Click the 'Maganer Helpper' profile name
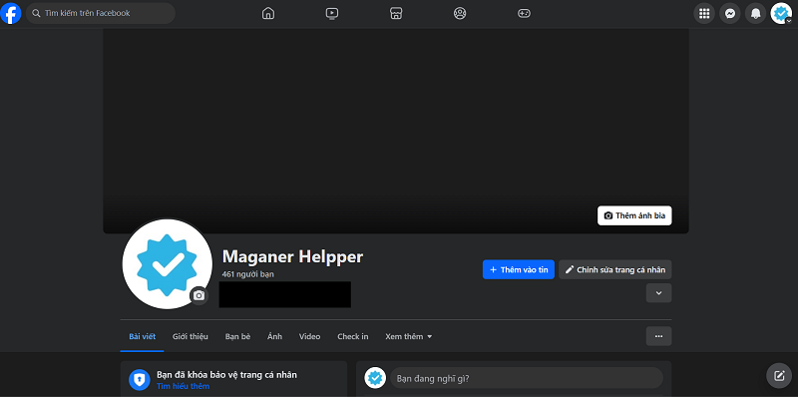Image resolution: width=798 pixels, height=397 pixels. click(292, 256)
